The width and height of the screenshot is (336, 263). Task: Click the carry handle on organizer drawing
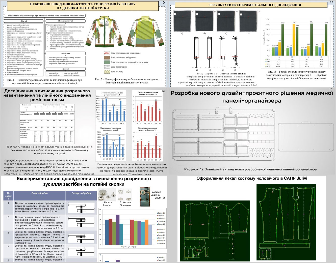tap(223, 110)
